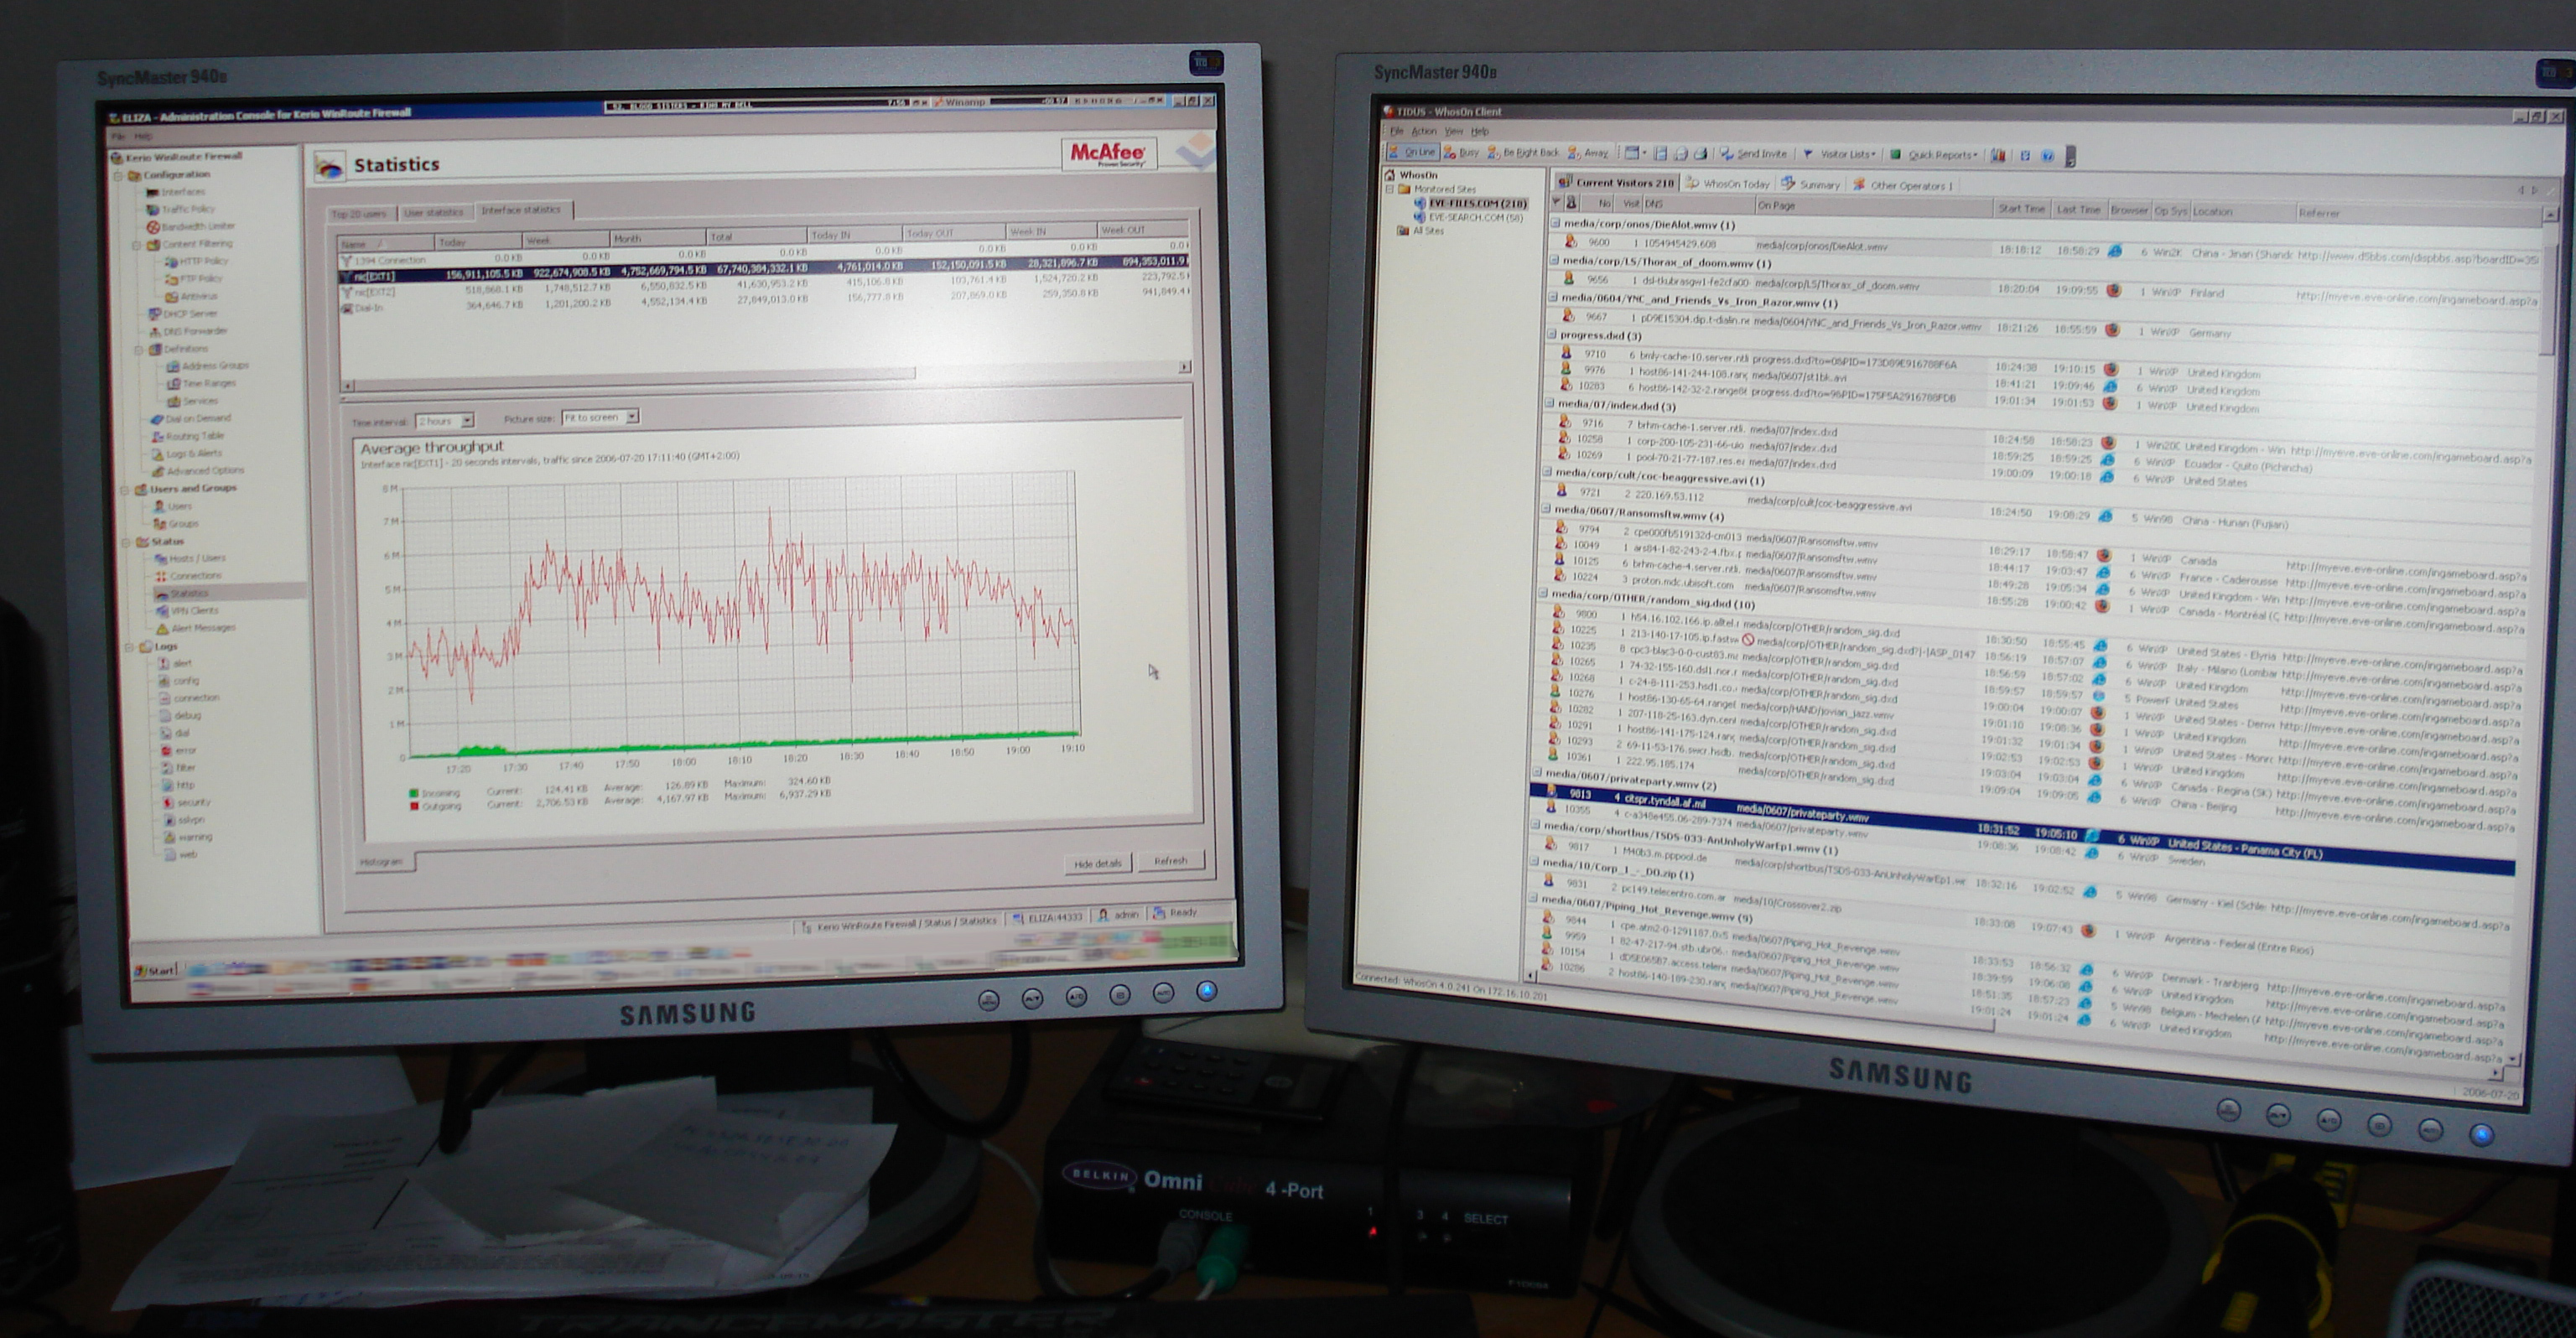Open Routing Table in Kerio sidebar
The height and width of the screenshot is (1338, 2576).
(194, 436)
